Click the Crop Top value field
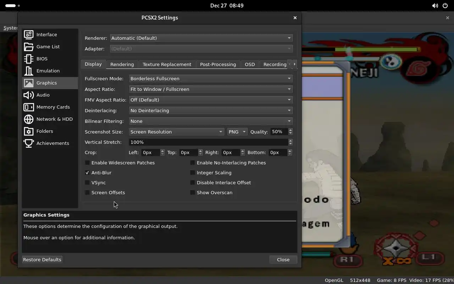454x284 pixels. point(191,152)
